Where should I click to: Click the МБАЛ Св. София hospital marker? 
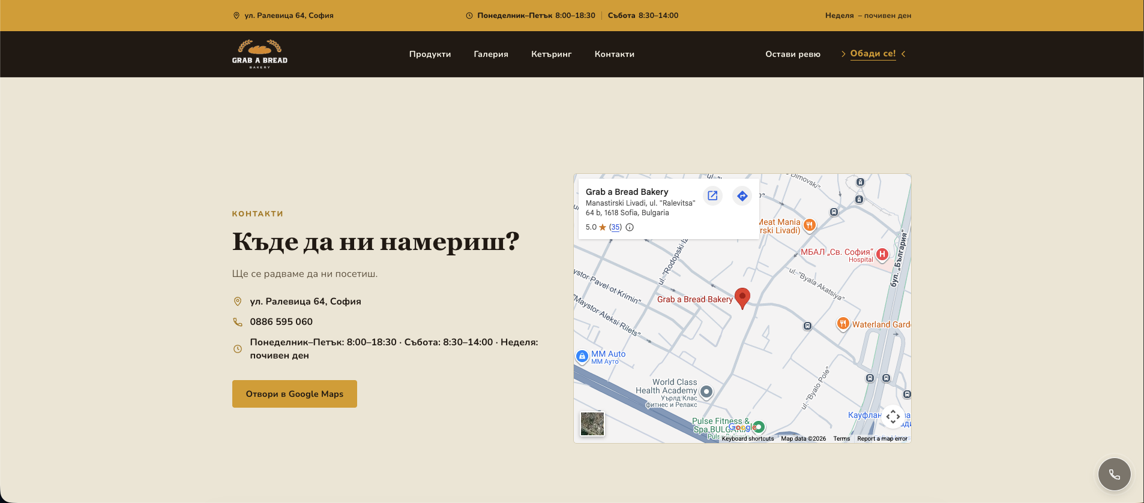pos(882,254)
